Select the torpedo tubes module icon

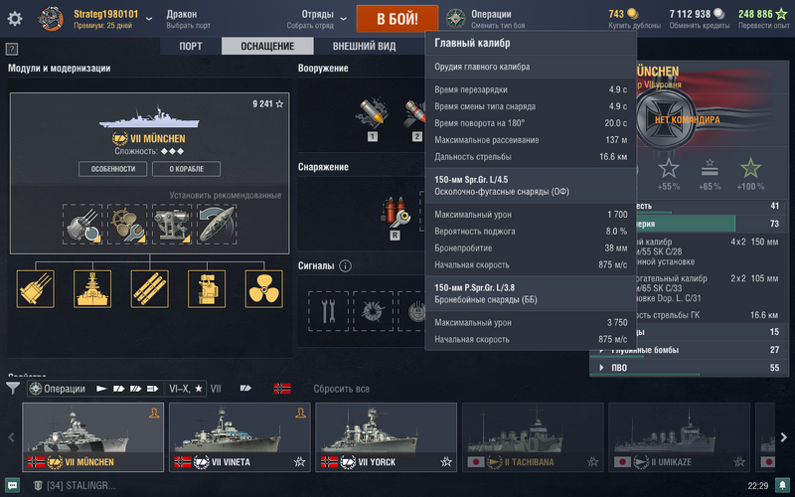pos(150,289)
